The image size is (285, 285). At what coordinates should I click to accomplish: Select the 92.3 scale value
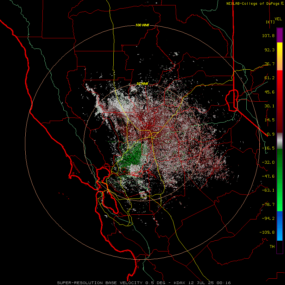269,50
